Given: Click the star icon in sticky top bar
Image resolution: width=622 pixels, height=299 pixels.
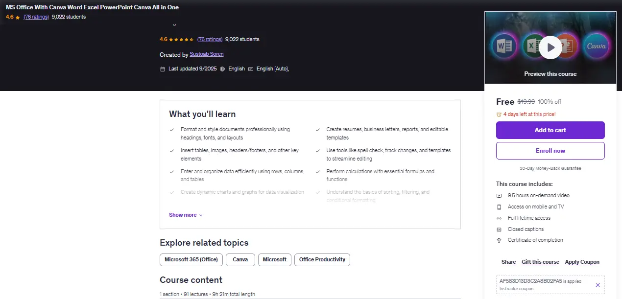Looking at the screenshot, I should click(x=18, y=17).
